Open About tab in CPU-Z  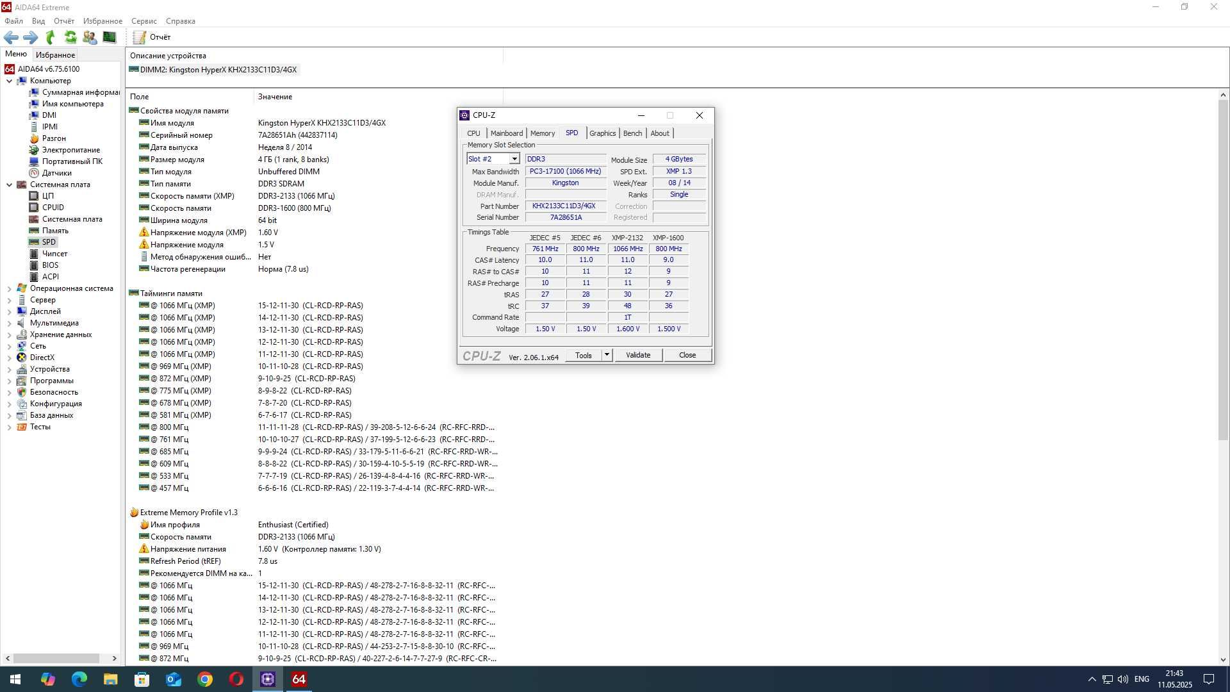click(x=660, y=133)
